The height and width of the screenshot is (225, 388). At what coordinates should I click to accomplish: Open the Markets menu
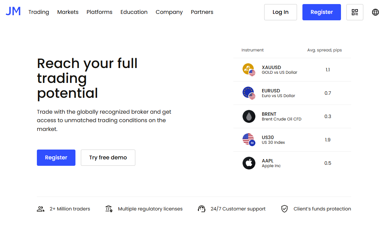[x=68, y=12]
